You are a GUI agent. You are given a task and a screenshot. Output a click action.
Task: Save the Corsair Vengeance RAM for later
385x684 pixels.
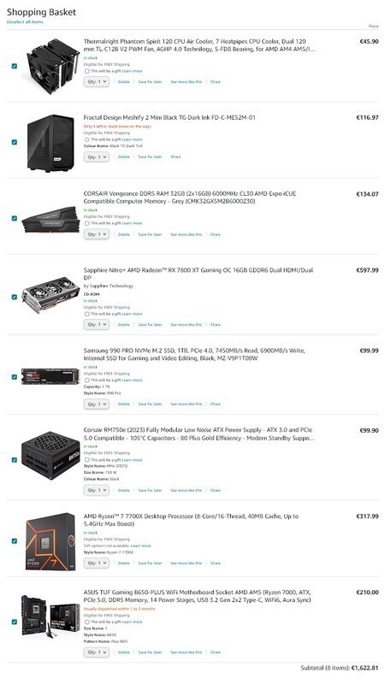(151, 234)
